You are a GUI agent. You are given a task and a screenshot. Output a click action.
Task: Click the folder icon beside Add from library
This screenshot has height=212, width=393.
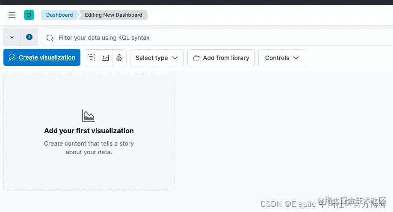tap(196, 58)
